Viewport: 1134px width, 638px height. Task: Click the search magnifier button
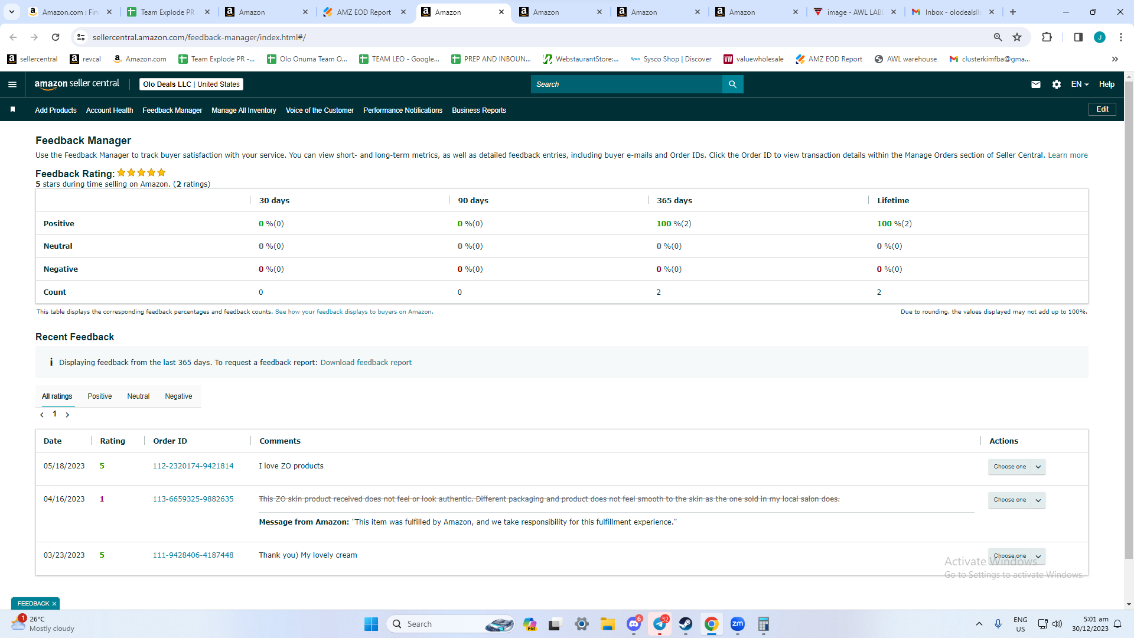pos(732,84)
